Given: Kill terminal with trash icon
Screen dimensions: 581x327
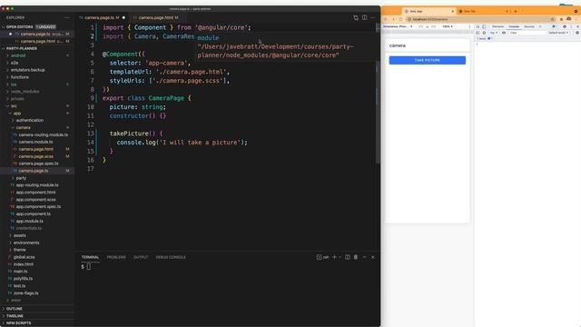Looking at the screenshot, I should 356,257.
